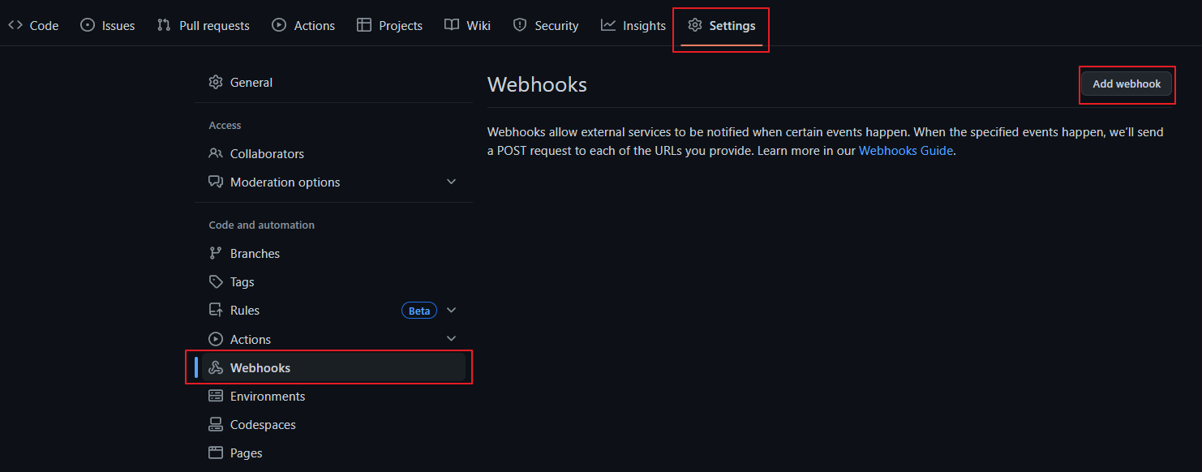Click the code brackets icon in top bar
This screenshot has width=1202, height=472.
point(15,25)
